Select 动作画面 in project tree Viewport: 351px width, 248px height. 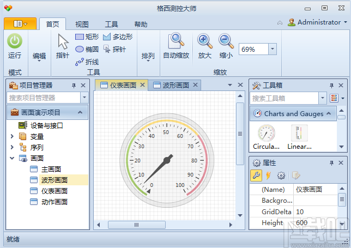[x=55, y=202]
